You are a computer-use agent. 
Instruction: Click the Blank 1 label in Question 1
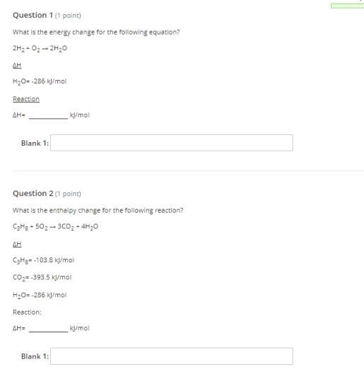(x=35, y=143)
